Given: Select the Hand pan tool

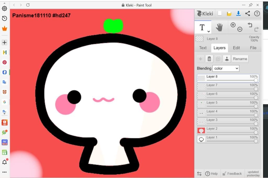Looking at the screenshot, I should 219,27.
